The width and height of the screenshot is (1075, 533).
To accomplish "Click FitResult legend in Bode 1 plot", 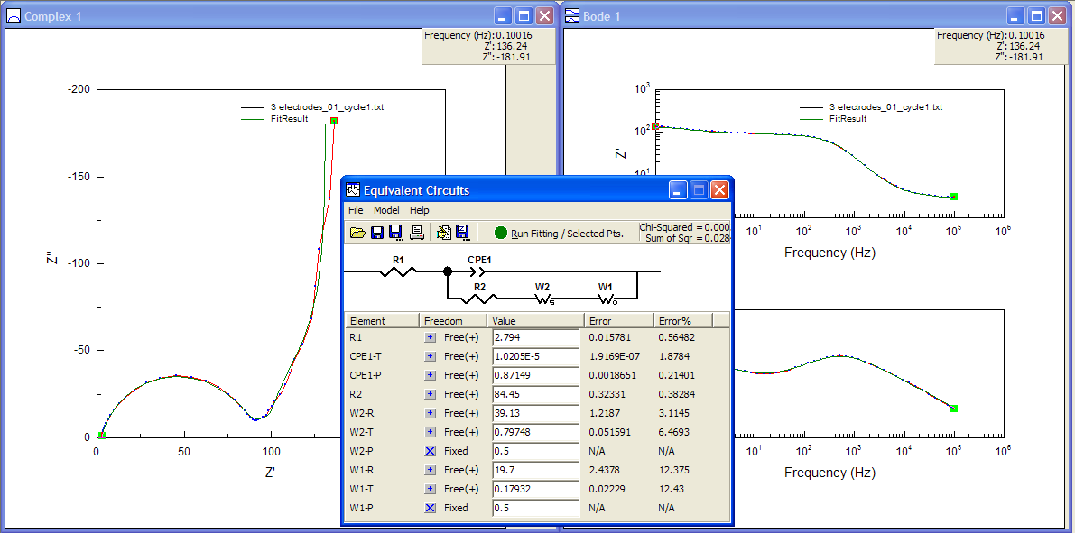I will pyautogui.click(x=833, y=118).
